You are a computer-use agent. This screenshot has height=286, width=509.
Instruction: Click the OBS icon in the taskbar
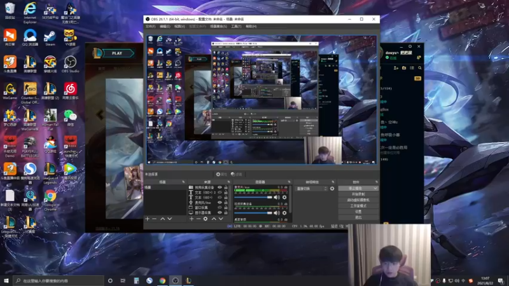(176, 280)
